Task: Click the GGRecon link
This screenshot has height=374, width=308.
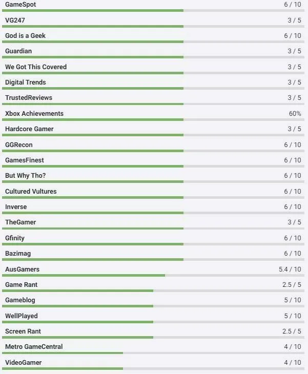Action: 19,144
